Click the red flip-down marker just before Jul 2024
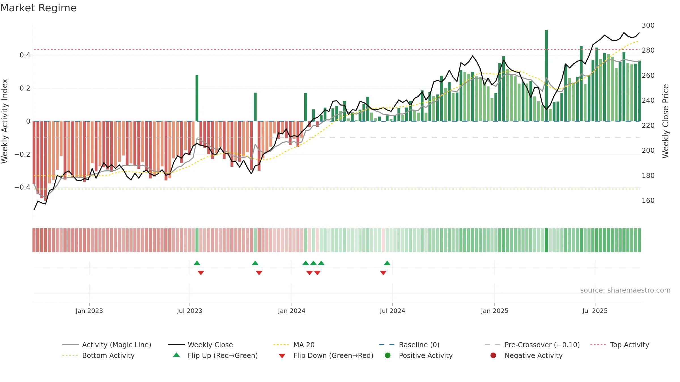 (383, 273)
